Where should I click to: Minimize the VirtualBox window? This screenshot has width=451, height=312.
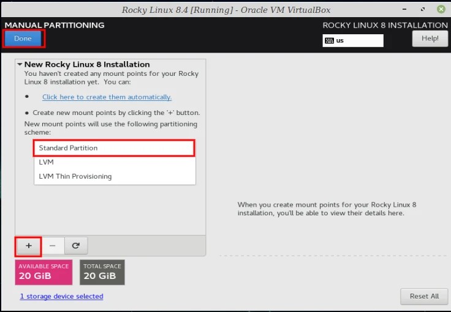click(x=404, y=9)
